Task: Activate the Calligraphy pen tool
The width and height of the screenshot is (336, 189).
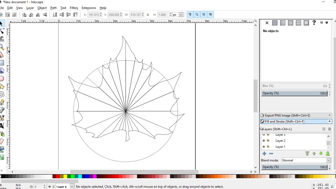Action: pyautogui.click(x=3, y=118)
